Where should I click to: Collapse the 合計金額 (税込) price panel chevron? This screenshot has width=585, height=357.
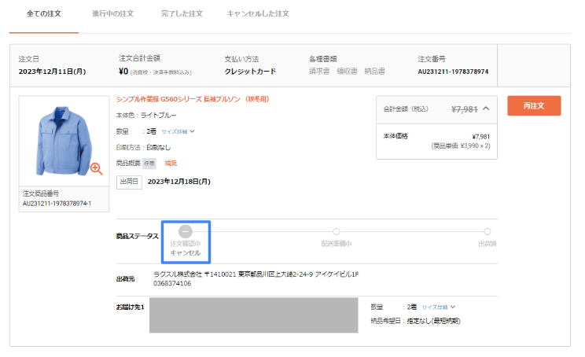click(486, 109)
